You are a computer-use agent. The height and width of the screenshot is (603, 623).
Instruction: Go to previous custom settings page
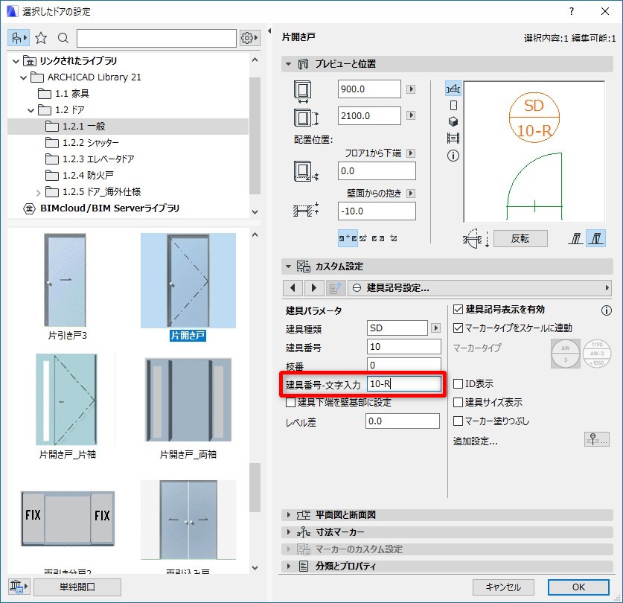293,288
